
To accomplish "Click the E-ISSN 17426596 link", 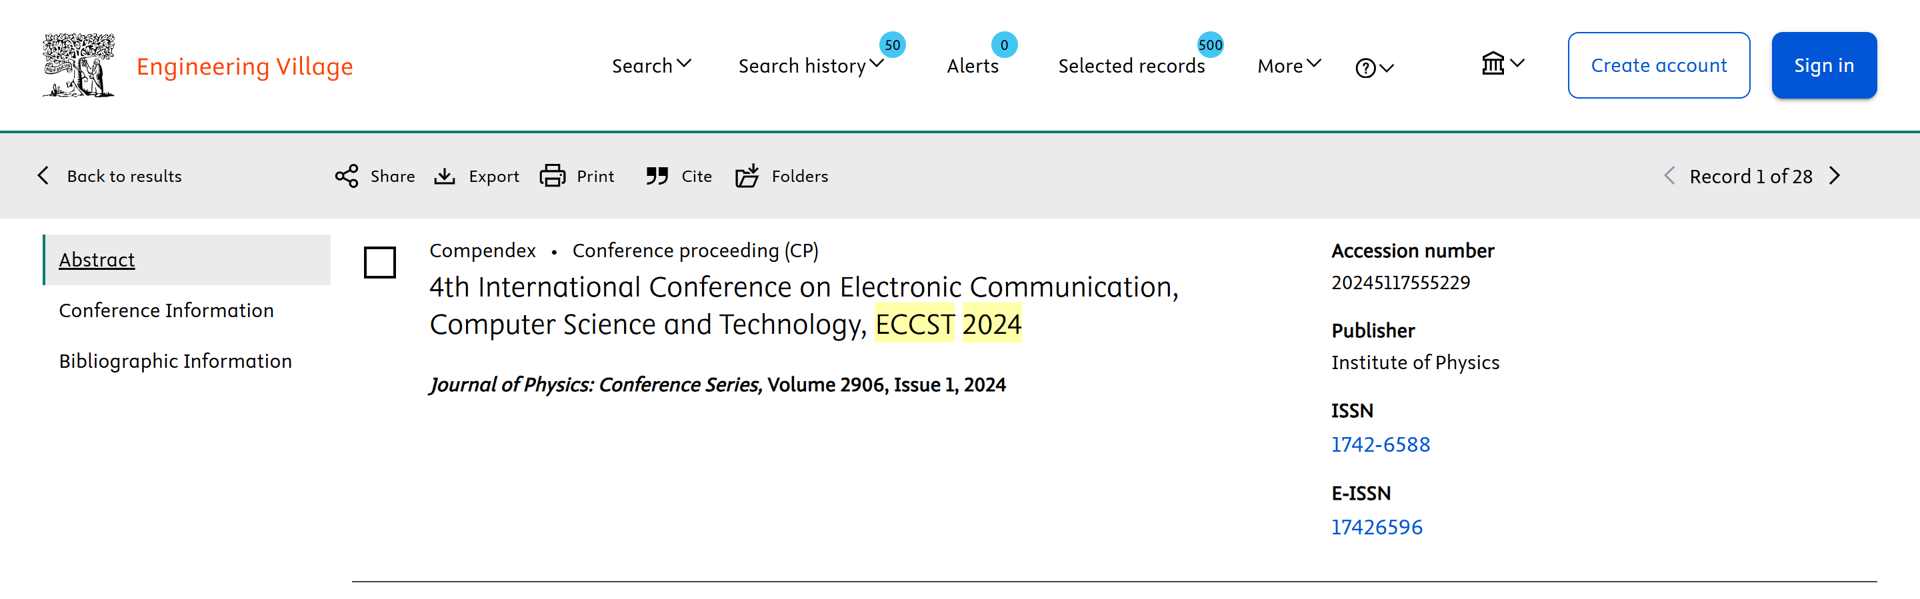I will click(x=1377, y=527).
